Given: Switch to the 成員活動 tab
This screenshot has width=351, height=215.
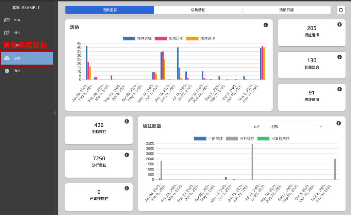Looking at the screenshot, I should point(198,10).
